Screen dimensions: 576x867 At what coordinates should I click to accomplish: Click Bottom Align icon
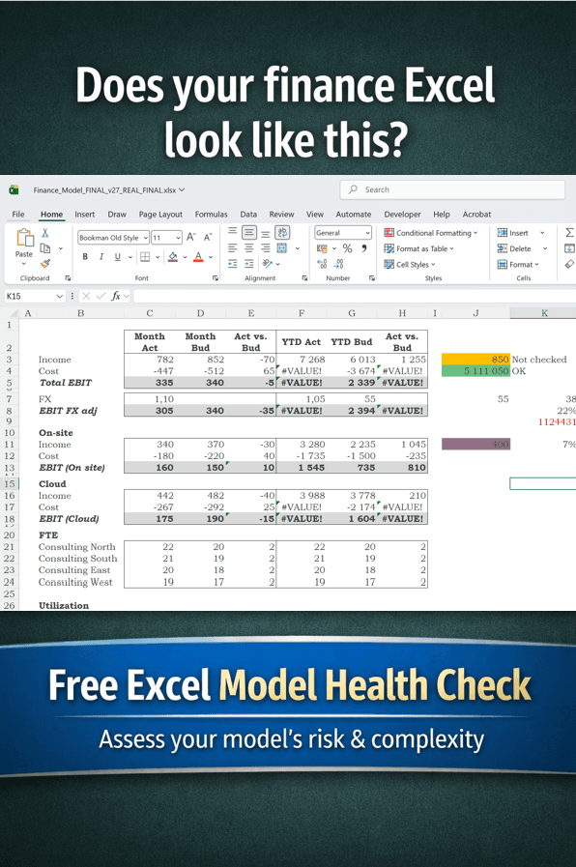click(x=266, y=233)
